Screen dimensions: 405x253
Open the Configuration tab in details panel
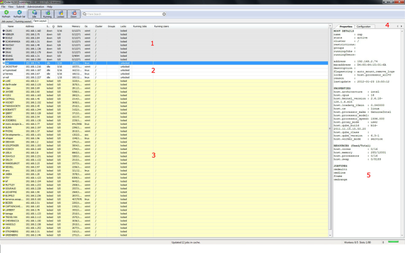tap(364, 26)
